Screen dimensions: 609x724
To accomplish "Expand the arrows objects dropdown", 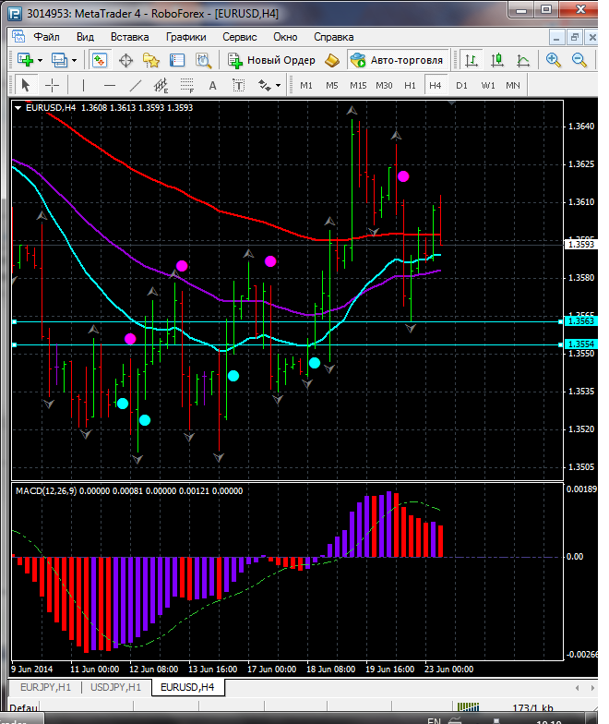I will 277,85.
